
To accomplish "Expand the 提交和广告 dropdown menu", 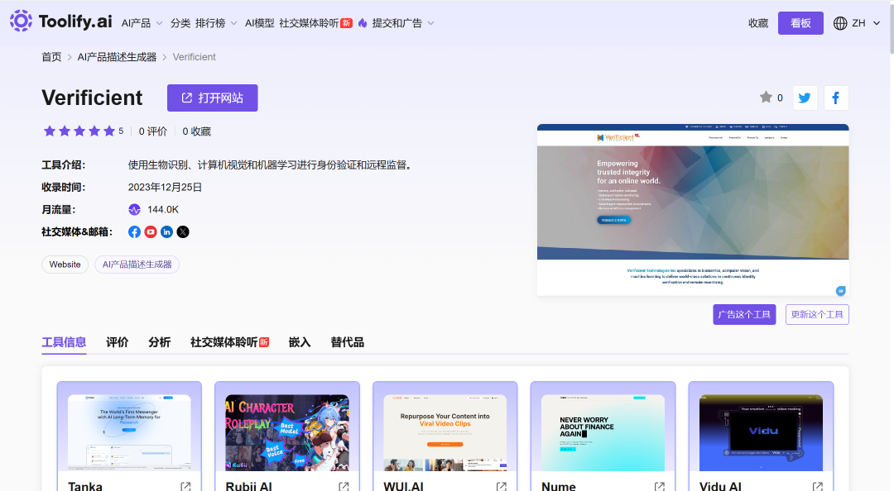I will pos(403,23).
